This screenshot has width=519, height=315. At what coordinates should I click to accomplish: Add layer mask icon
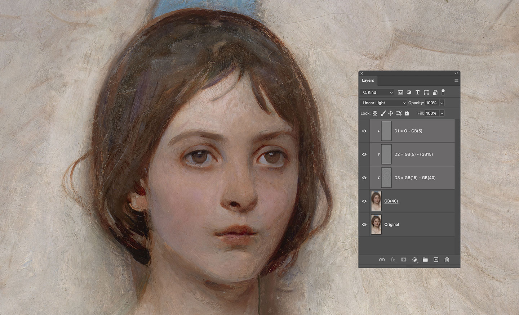point(404,260)
